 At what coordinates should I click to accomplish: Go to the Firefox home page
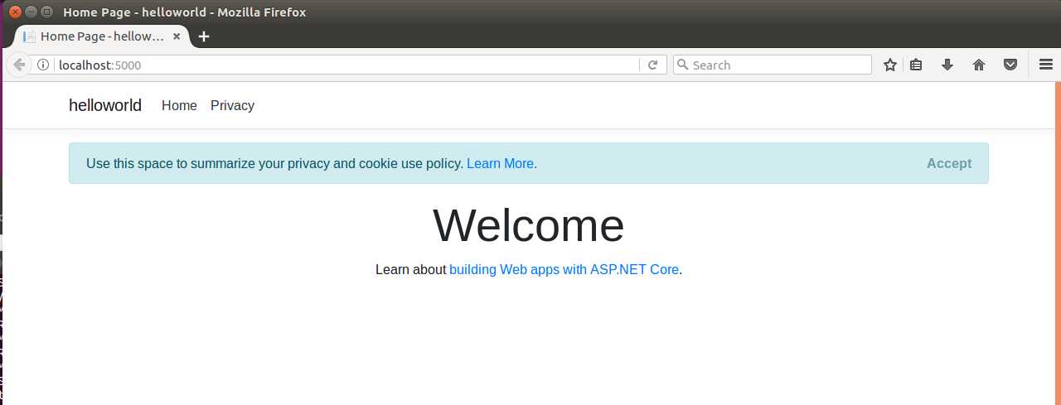(x=979, y=65)
